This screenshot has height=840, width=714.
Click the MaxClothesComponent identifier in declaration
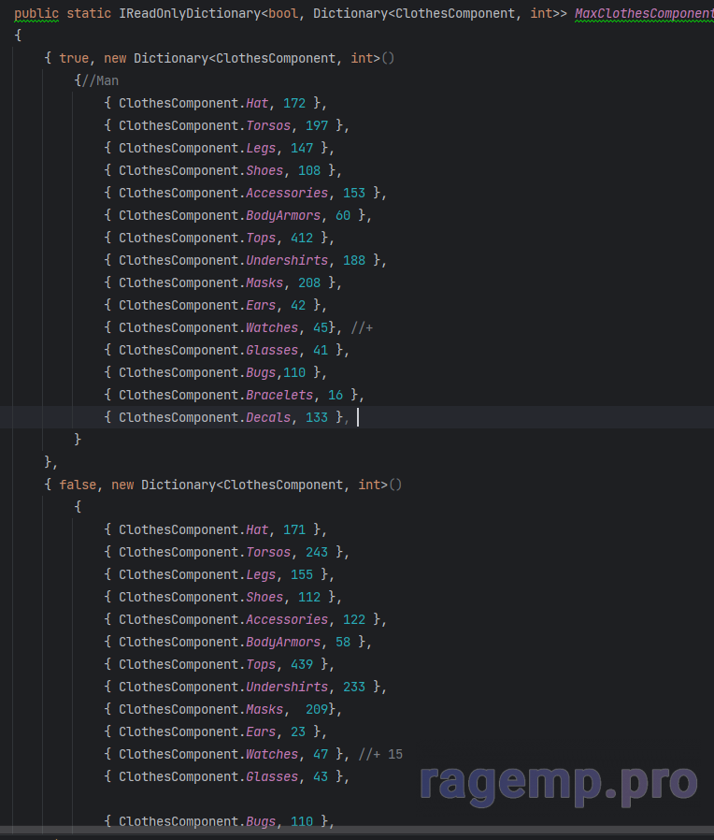point(645,13)
